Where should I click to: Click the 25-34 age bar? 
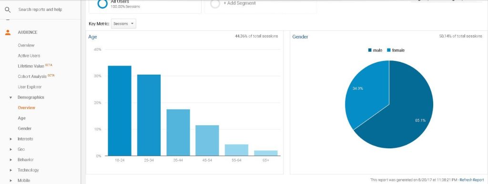click(x=149, y=115)
